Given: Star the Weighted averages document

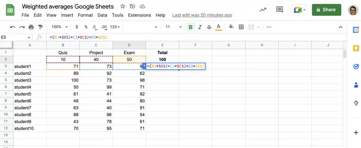Looking at the screenshot, I should pos(123,6).
